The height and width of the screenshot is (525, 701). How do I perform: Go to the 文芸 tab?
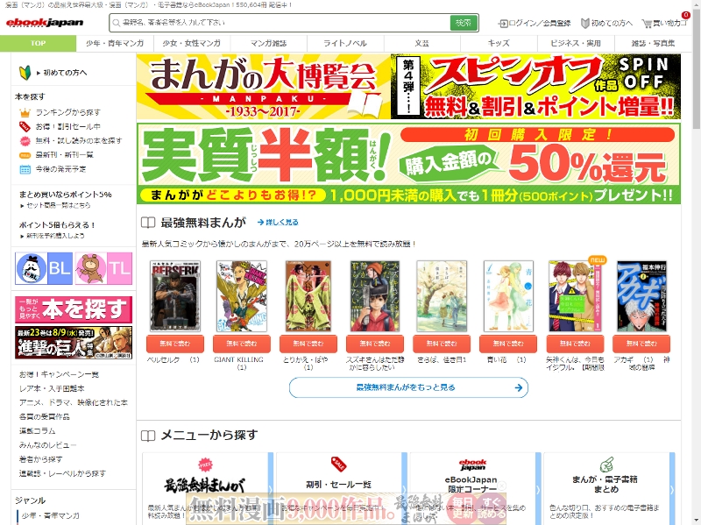tap(422, 43)
